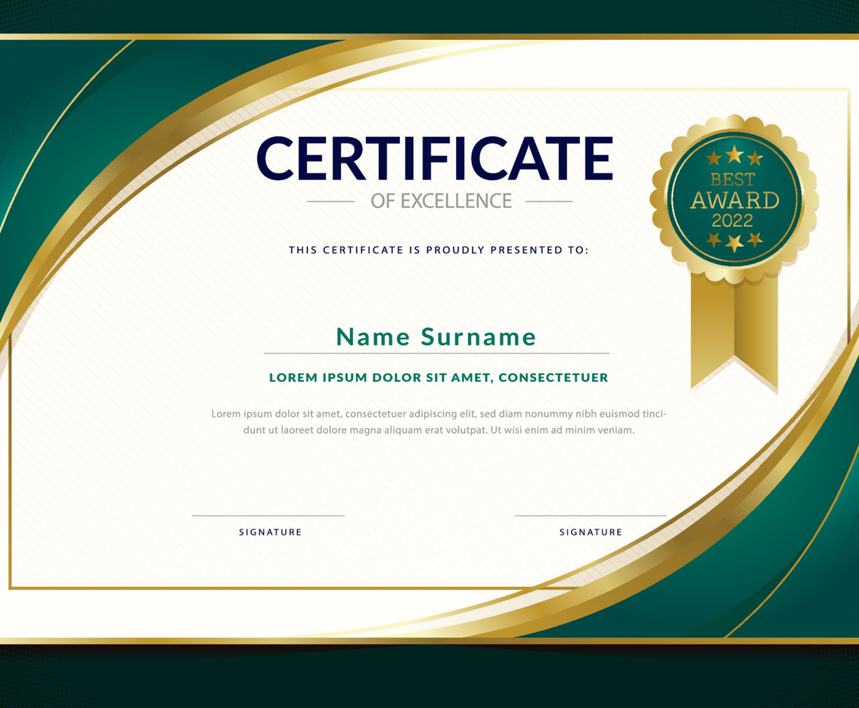Click the bottom center star on the badge

[x=734, y=243]
